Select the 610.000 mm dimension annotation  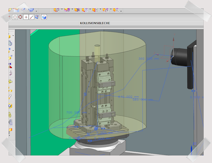(x=128, y=97)
